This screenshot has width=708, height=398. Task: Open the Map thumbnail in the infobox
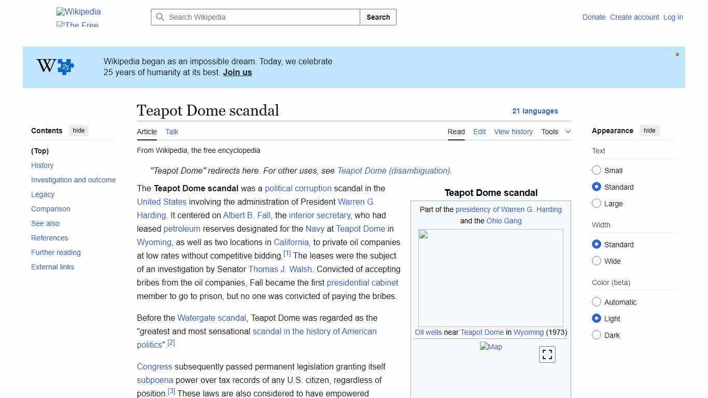[491, 347]
